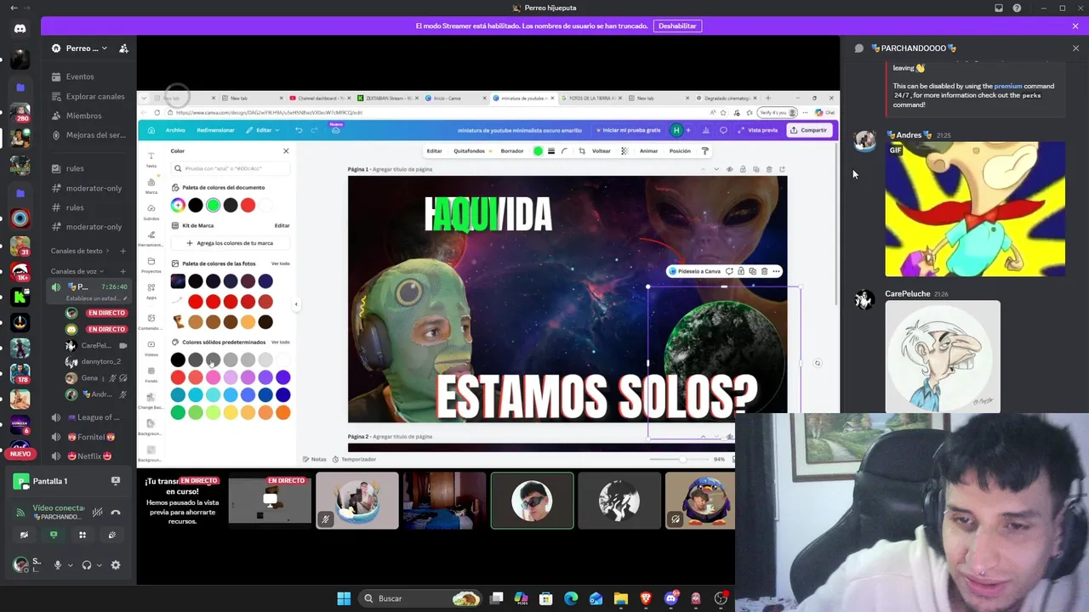Stop streaming Pantalla 1
The image size is (1089, 612).
pos(116,481)
